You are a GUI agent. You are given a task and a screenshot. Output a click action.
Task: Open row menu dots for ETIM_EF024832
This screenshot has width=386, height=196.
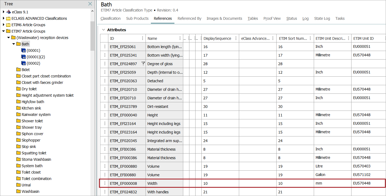[105, 192]
